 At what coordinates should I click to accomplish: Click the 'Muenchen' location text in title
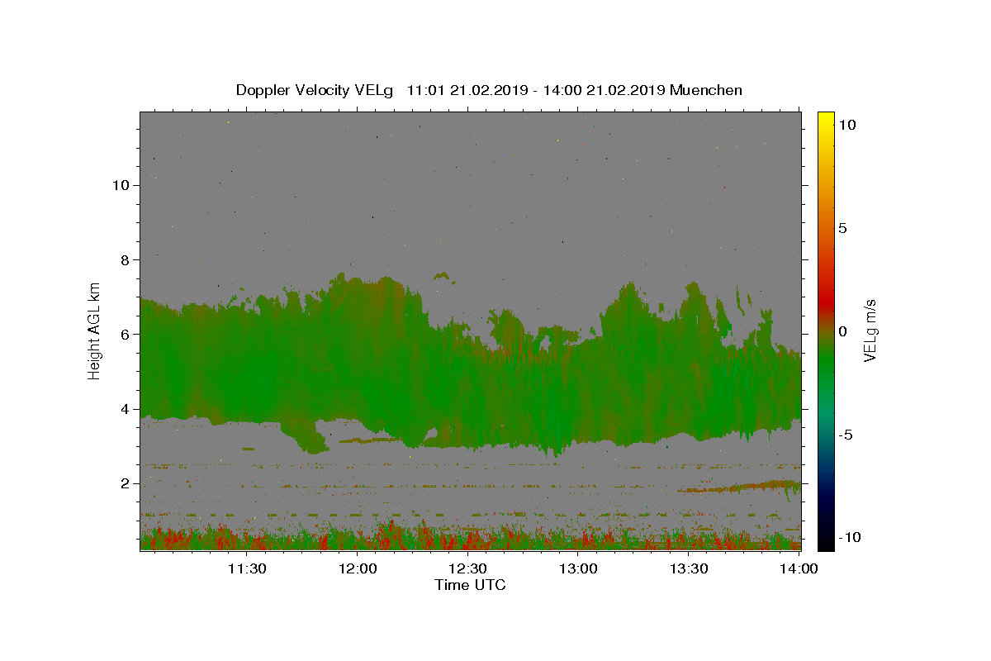tap(706, 90)
